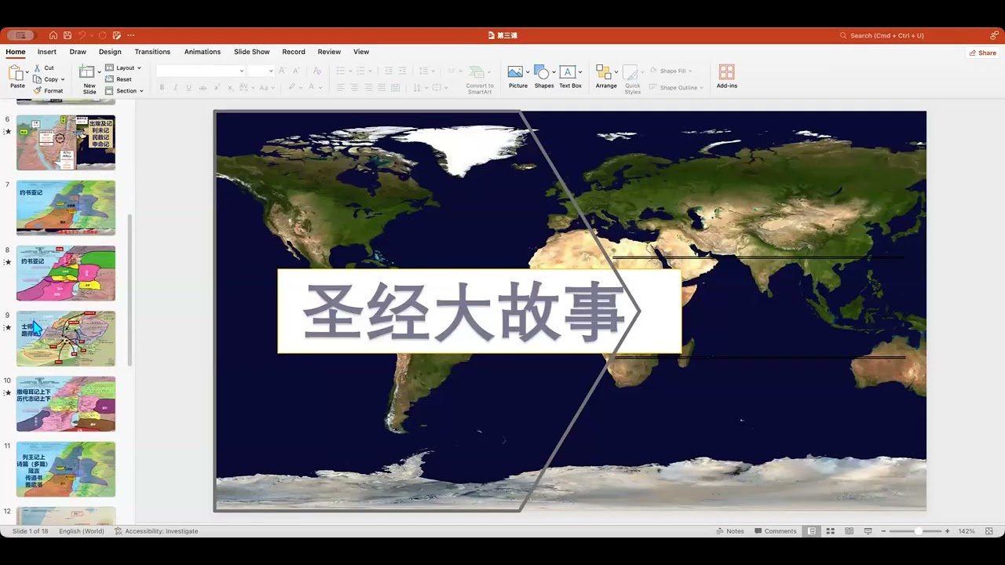Viewport: 1005px width, 565px height.
Task: Click the Save icon in title bar
Action: point(68,35)
